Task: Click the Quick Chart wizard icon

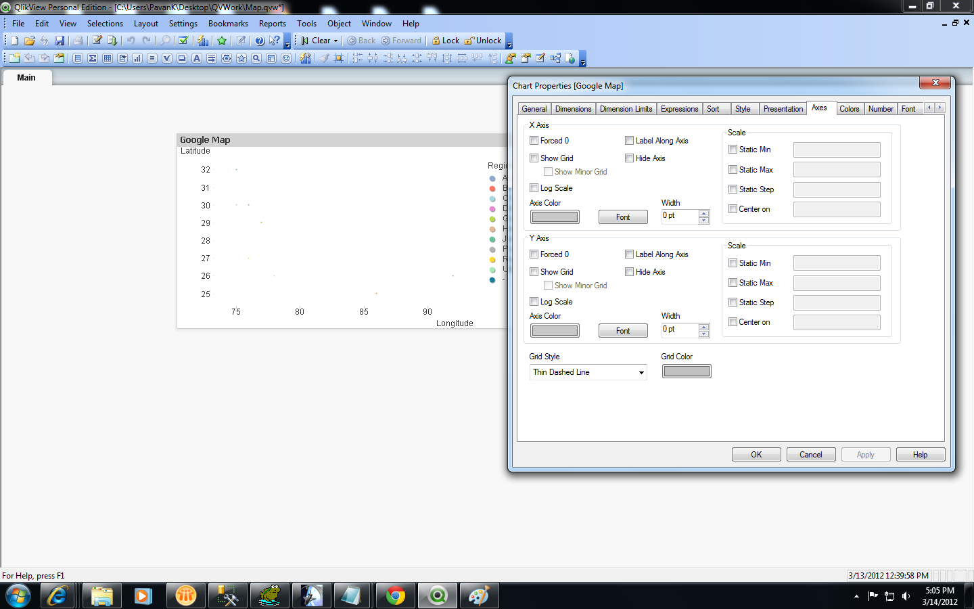Action: click(203, 41)
